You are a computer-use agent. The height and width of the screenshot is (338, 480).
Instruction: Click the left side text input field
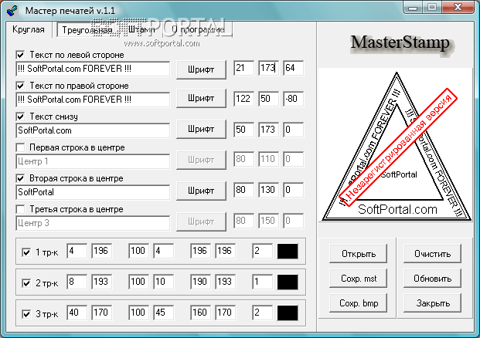[93, 69]
